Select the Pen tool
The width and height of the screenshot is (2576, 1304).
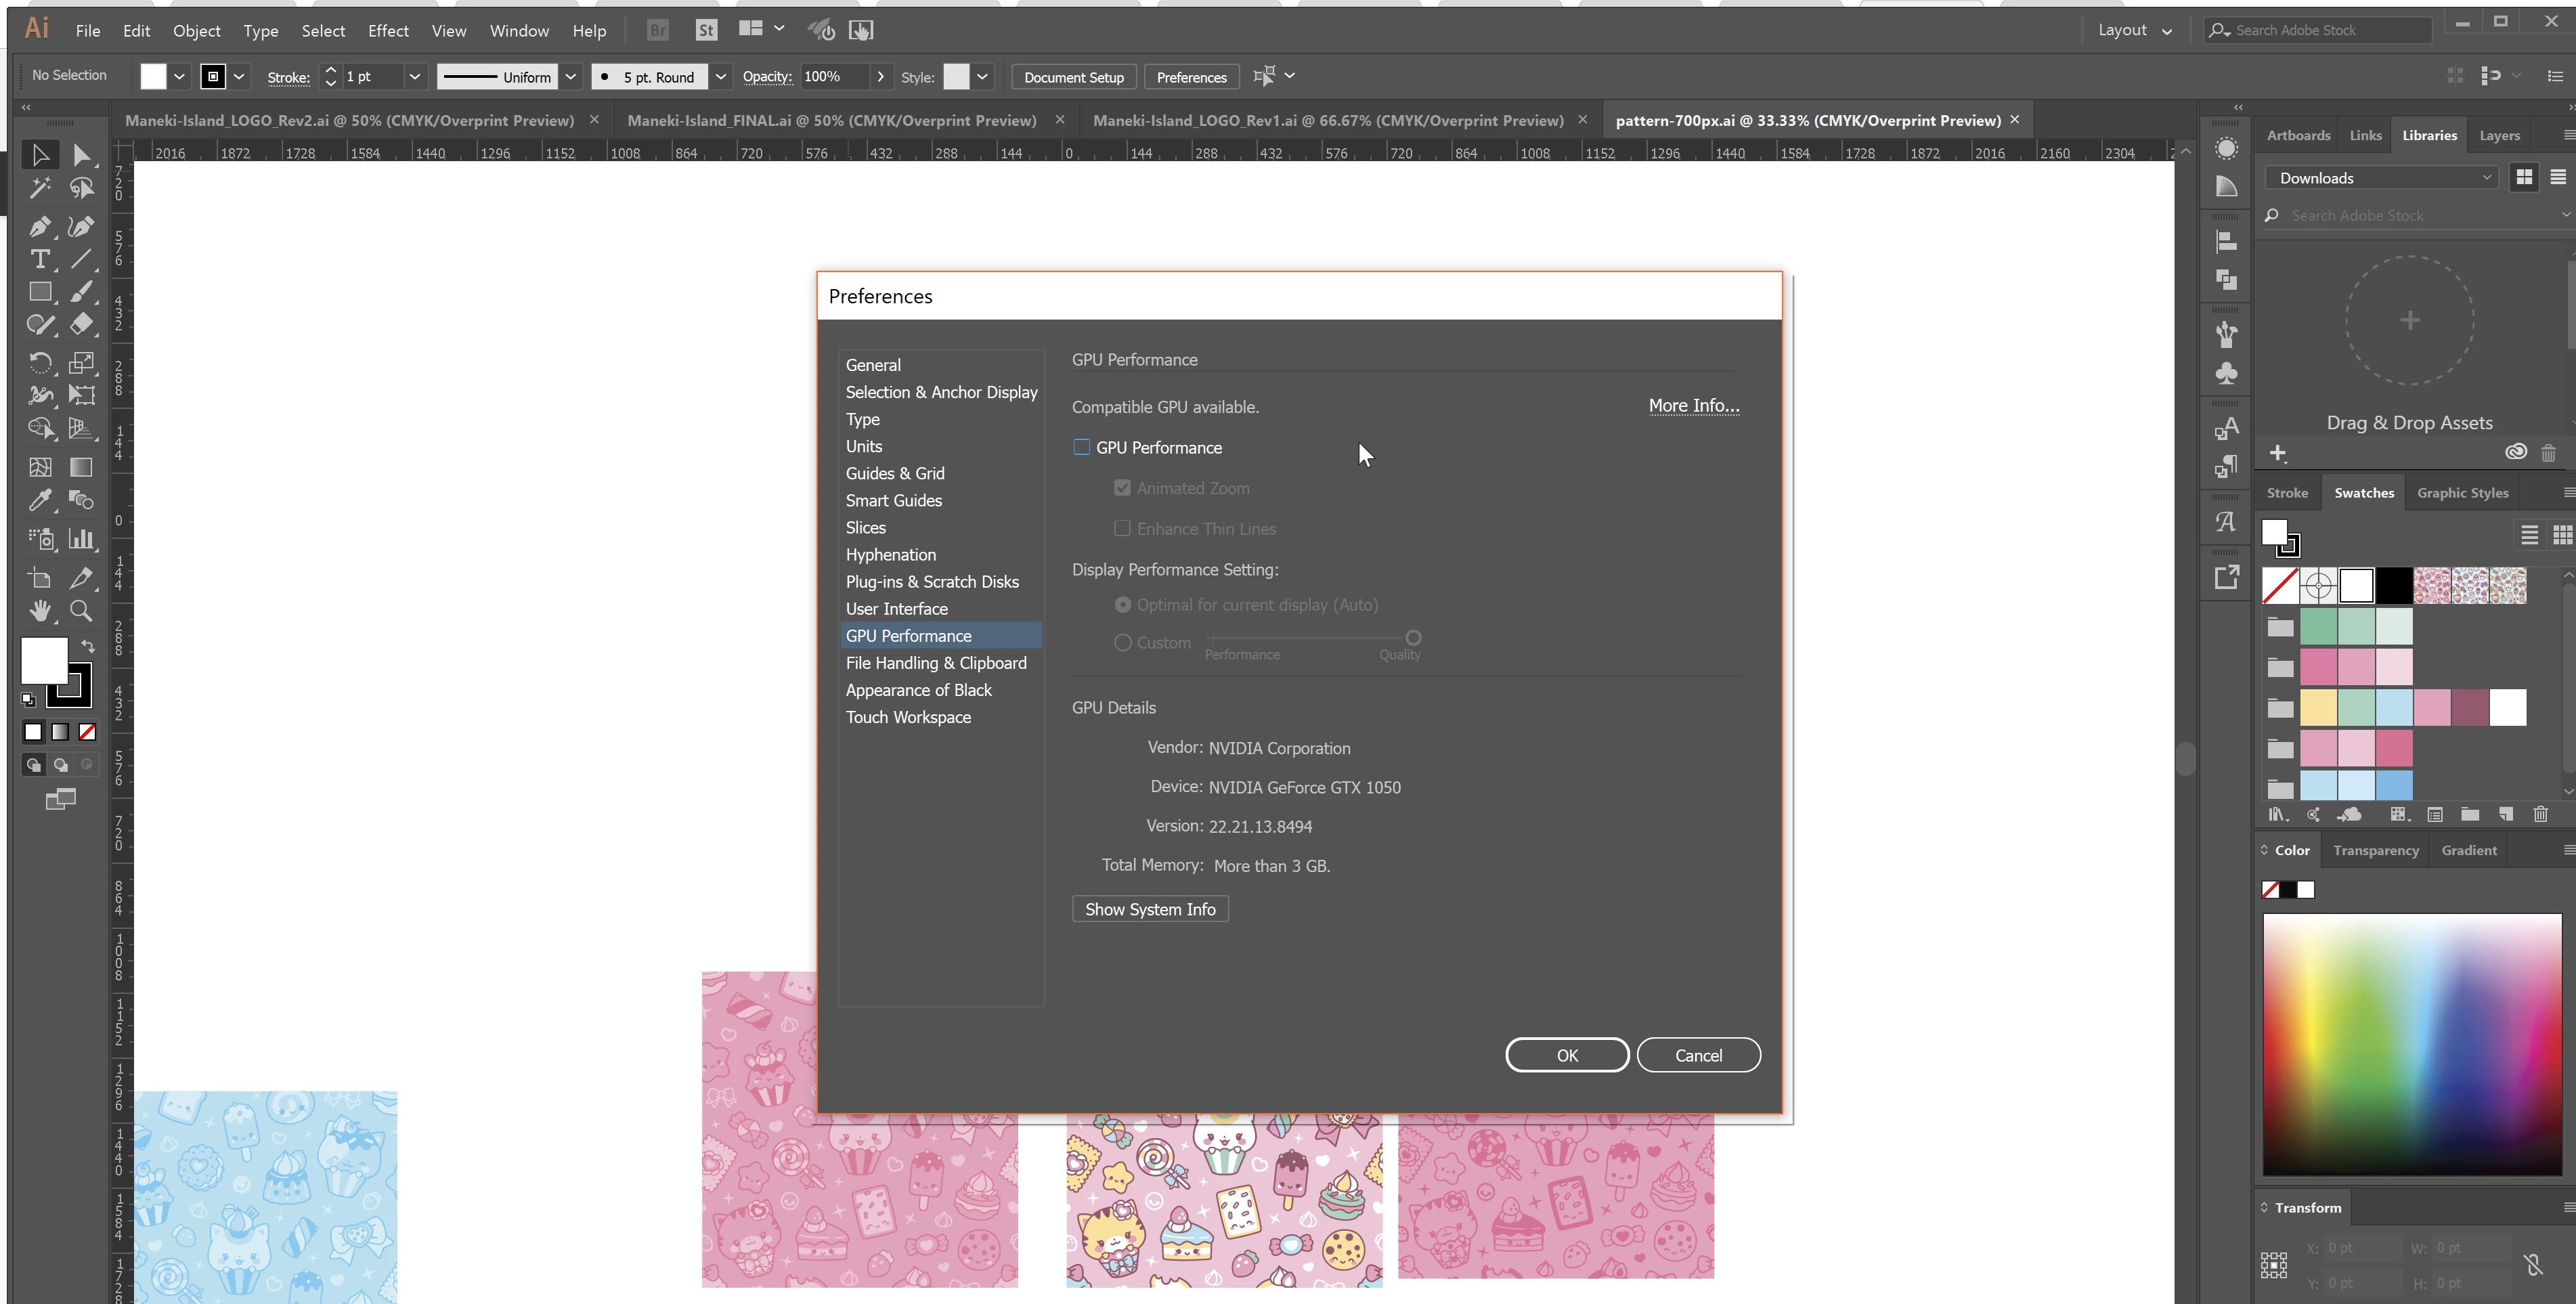pyautogui.click(x=39, y=227)
